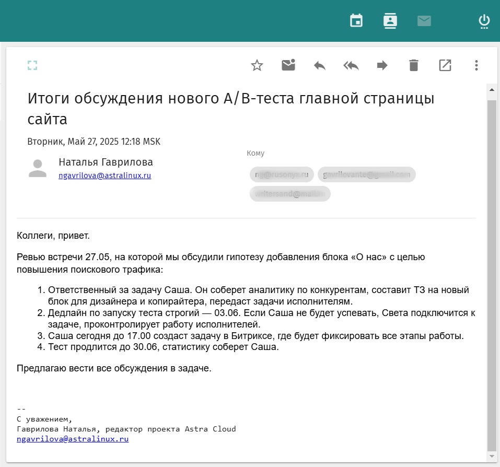Click the power logout icon
This screenshot has width=500, height=467.
pos(484,21)
